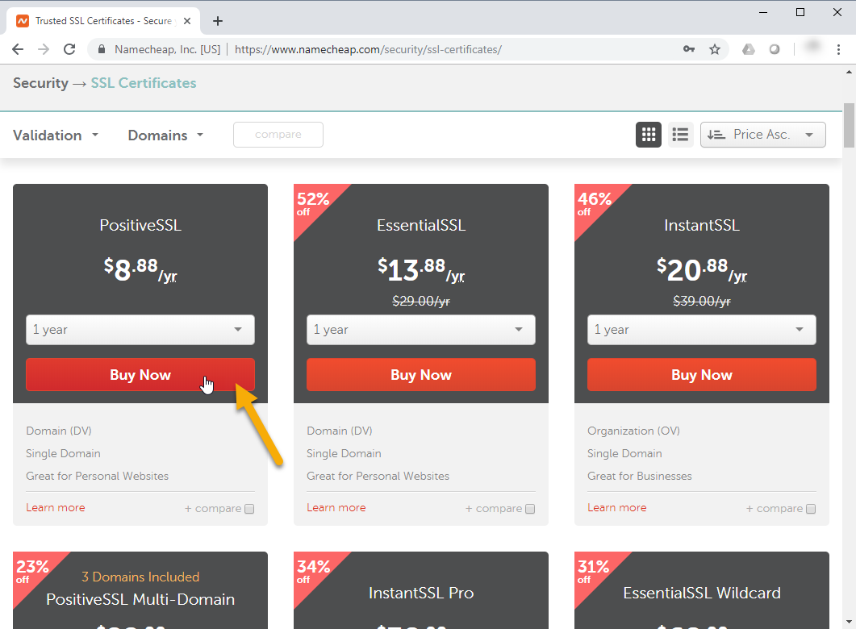The width and height of the screenshot is (856, 629).
Task: Click the $8.88/yr price
Action: (140, 270)
